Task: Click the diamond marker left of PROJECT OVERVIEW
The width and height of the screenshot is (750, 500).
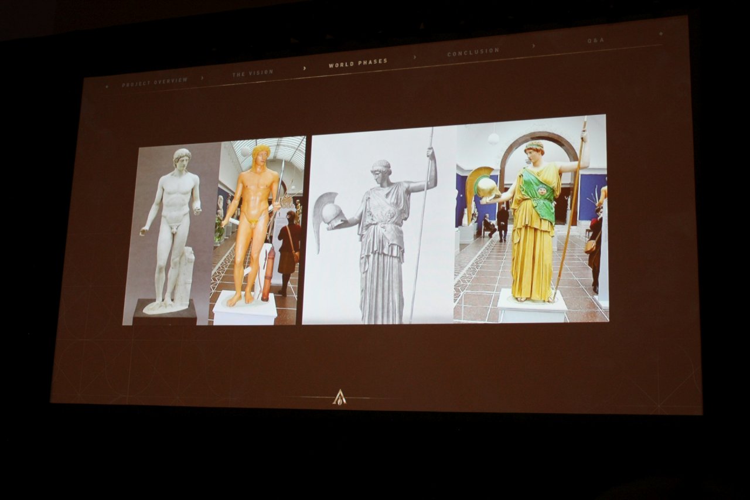Action: 107,87
